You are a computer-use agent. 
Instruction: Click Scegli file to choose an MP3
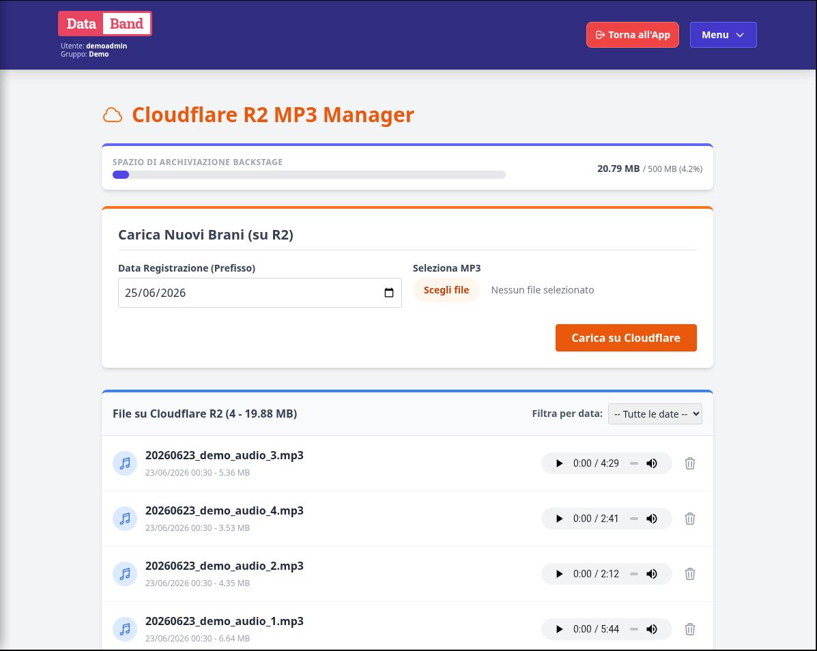[446, 290]
